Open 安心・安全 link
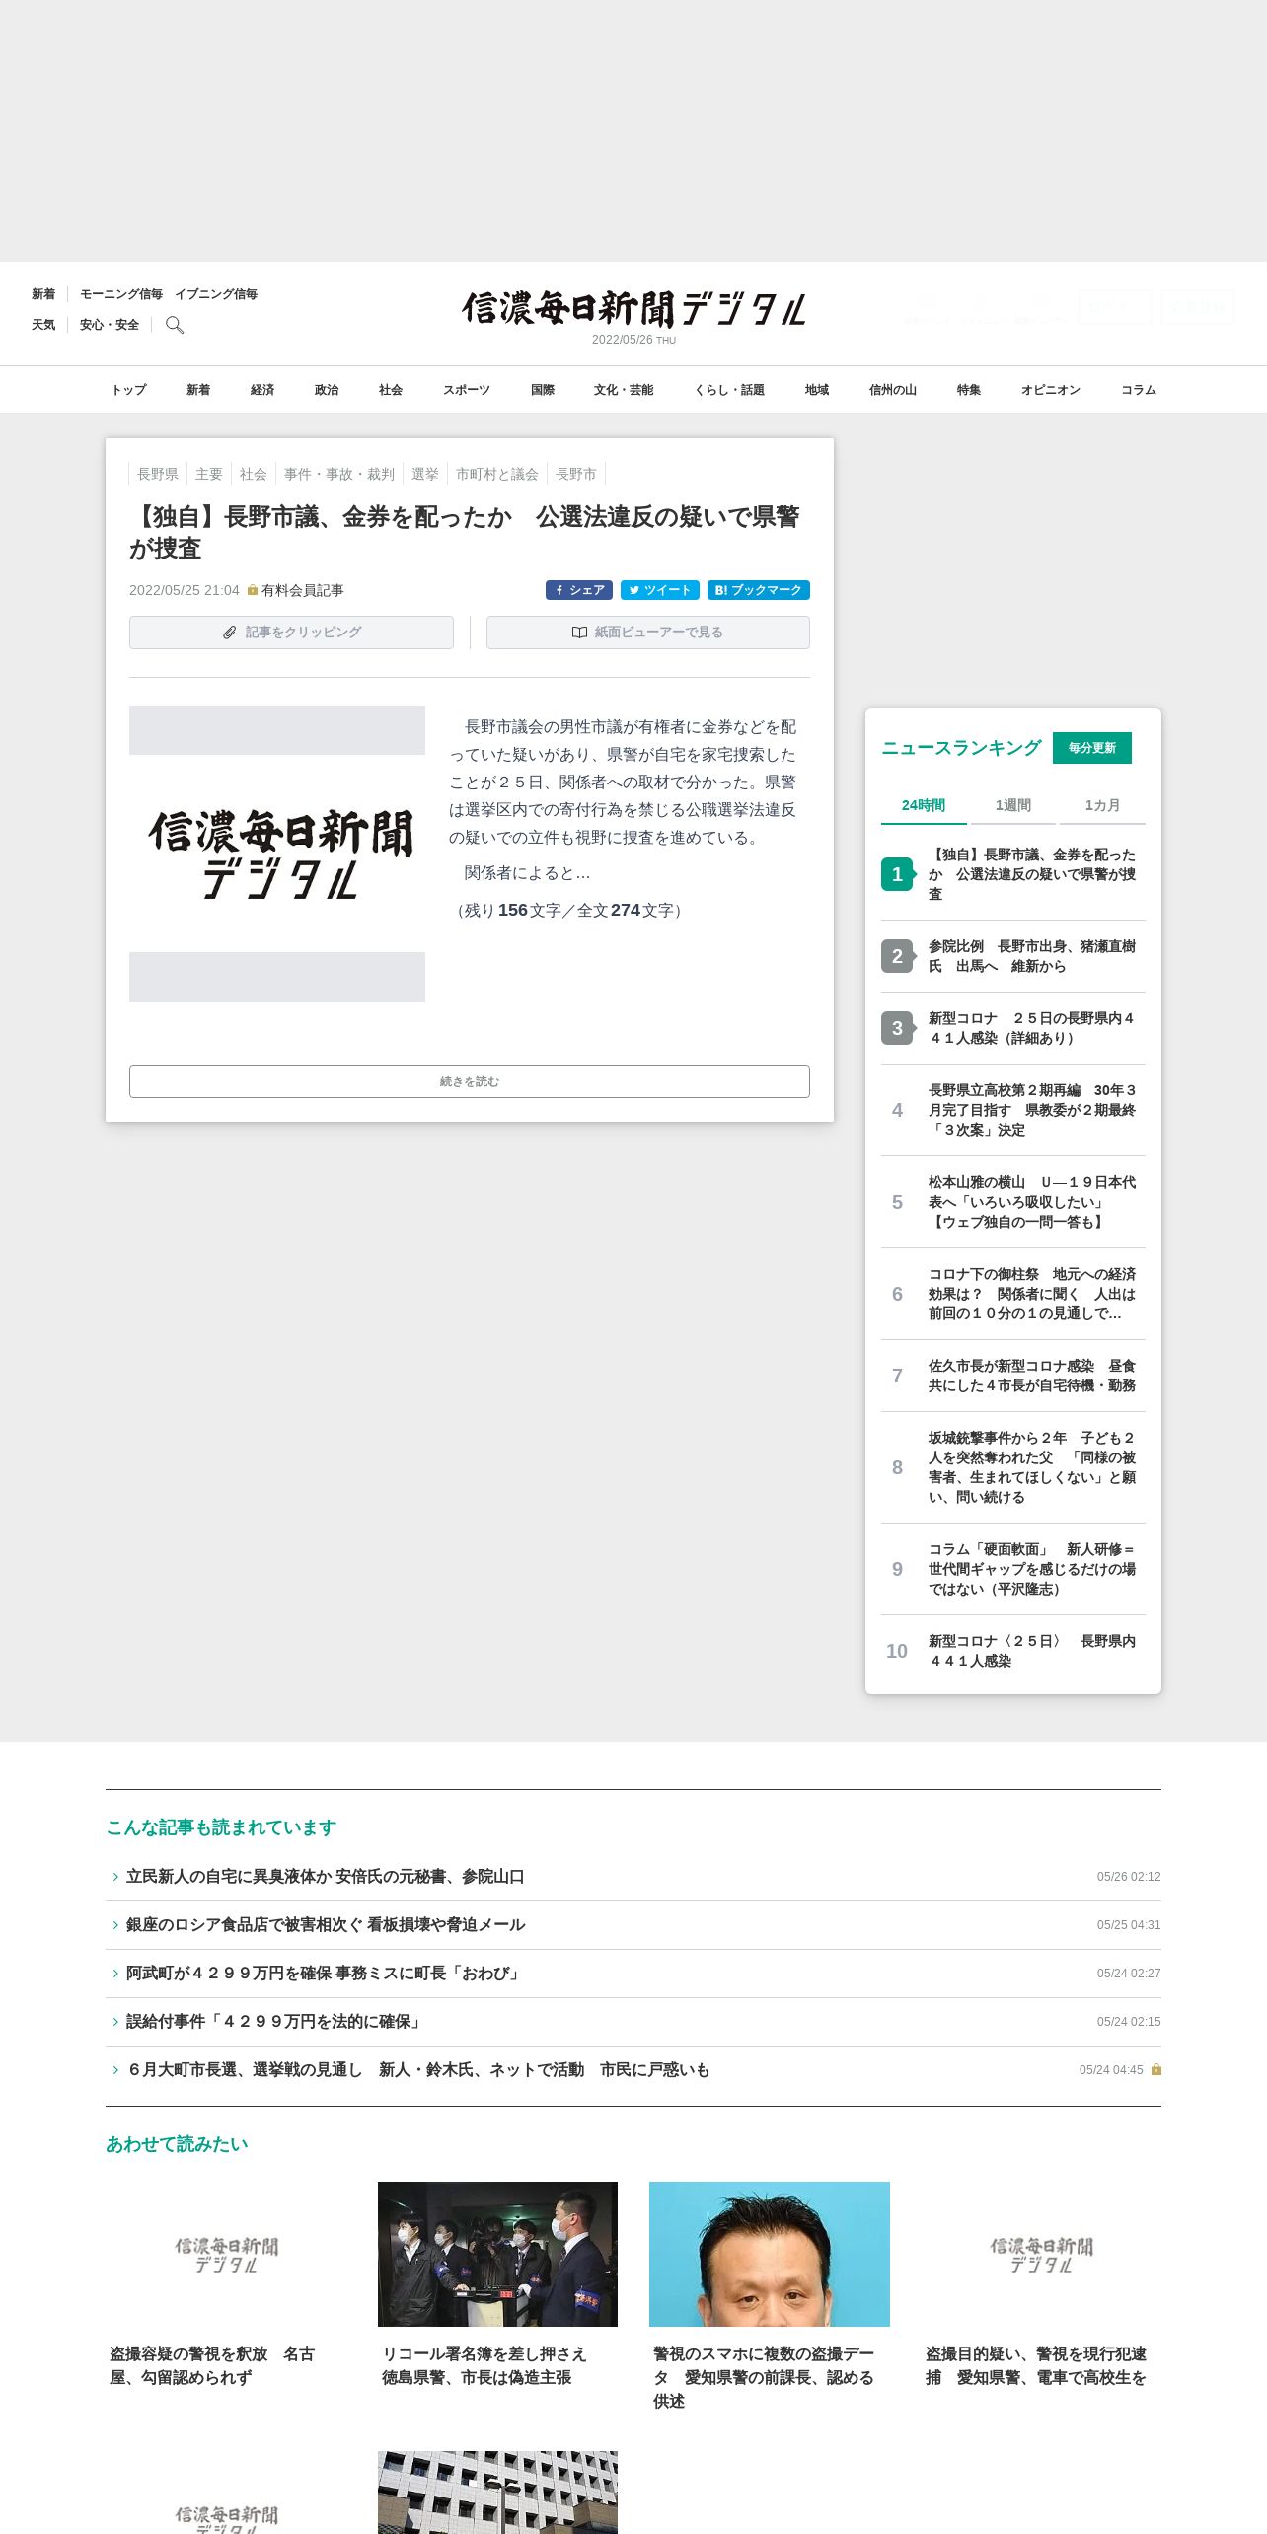This screenshot has width=1267, height=2534. (110, 325)
